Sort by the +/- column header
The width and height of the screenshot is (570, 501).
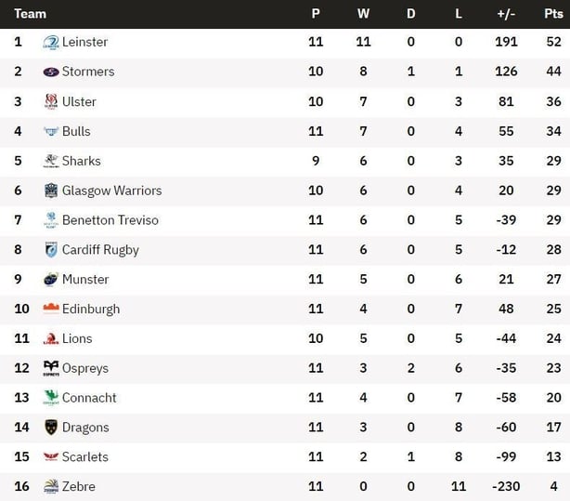click(x=506, y=14)
